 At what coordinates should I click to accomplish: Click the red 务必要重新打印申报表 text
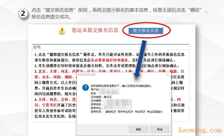pyautogui.click(x=110, y=60)
